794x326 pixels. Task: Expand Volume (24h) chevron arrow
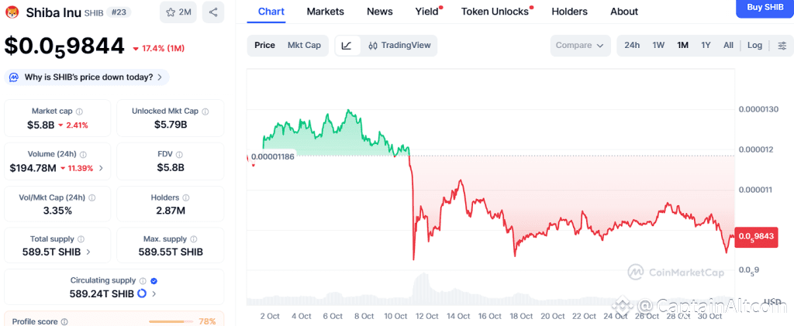coord(101,168)
